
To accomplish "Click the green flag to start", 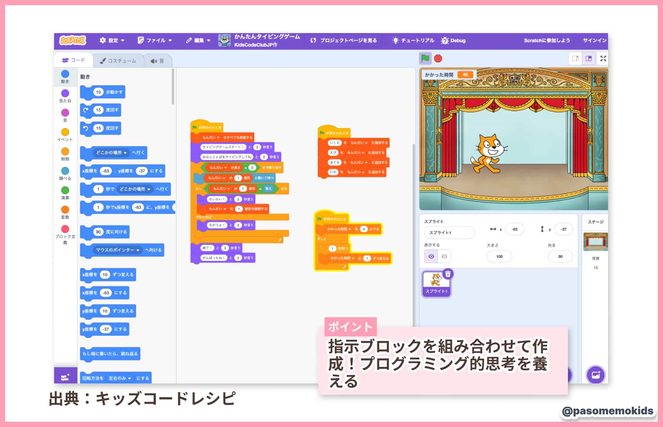I will 425,58.
